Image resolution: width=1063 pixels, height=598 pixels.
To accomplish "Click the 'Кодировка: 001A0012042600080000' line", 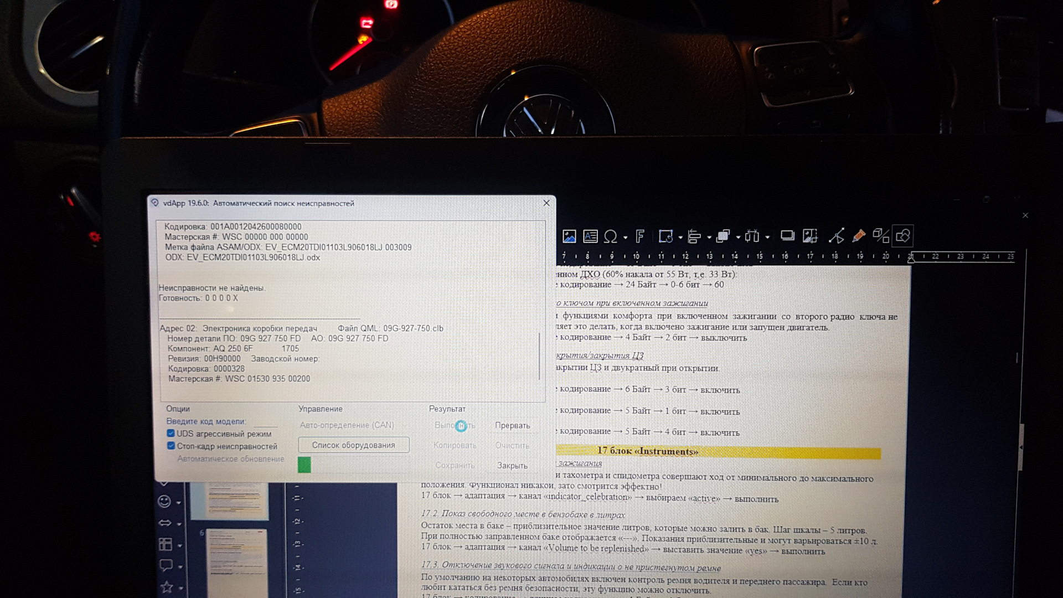I will point(233,226).
